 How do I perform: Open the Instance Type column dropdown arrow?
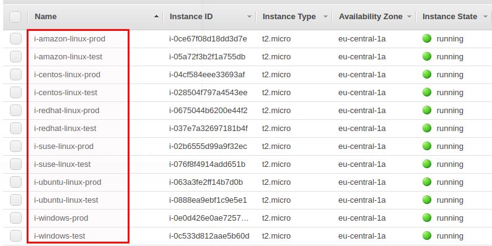point(325,17)
